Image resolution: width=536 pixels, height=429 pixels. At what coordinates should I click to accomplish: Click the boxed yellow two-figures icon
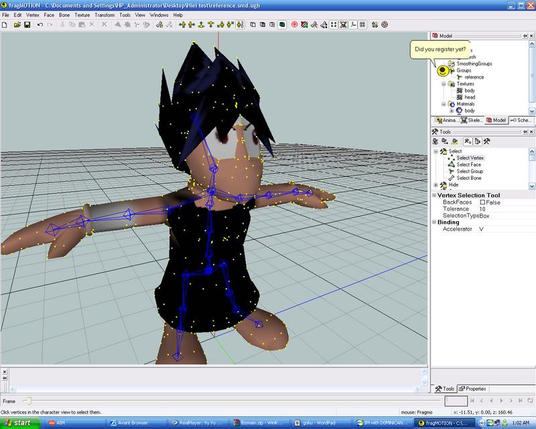coord(241,25)
